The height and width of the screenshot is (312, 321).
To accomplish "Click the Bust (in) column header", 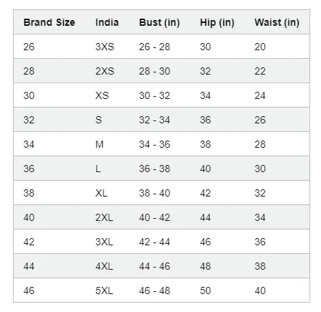I will pos(159,22).
